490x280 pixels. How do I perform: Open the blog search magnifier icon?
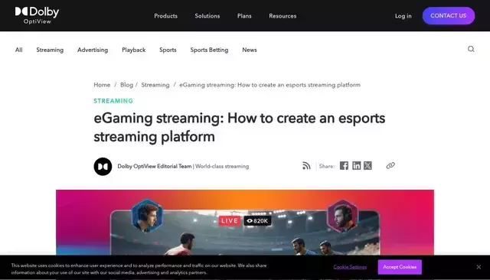[x=471, y=49]
